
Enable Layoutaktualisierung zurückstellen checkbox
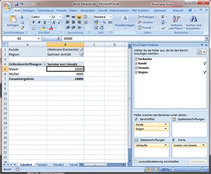(135, 162)
